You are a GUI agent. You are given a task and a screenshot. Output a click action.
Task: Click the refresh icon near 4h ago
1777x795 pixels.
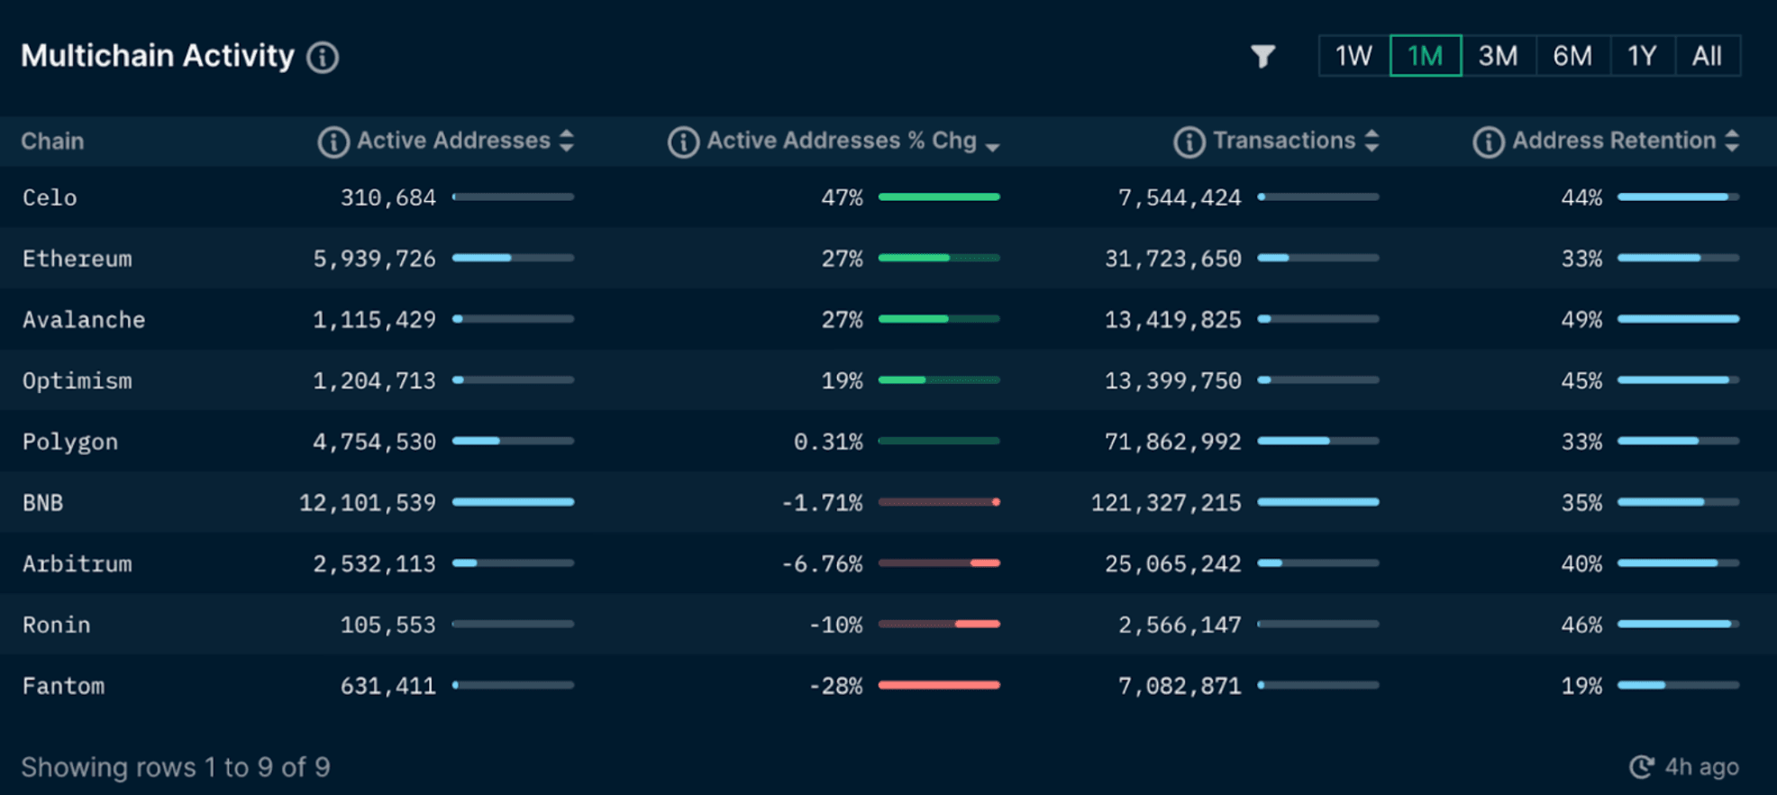click(x=1642, y=767)
